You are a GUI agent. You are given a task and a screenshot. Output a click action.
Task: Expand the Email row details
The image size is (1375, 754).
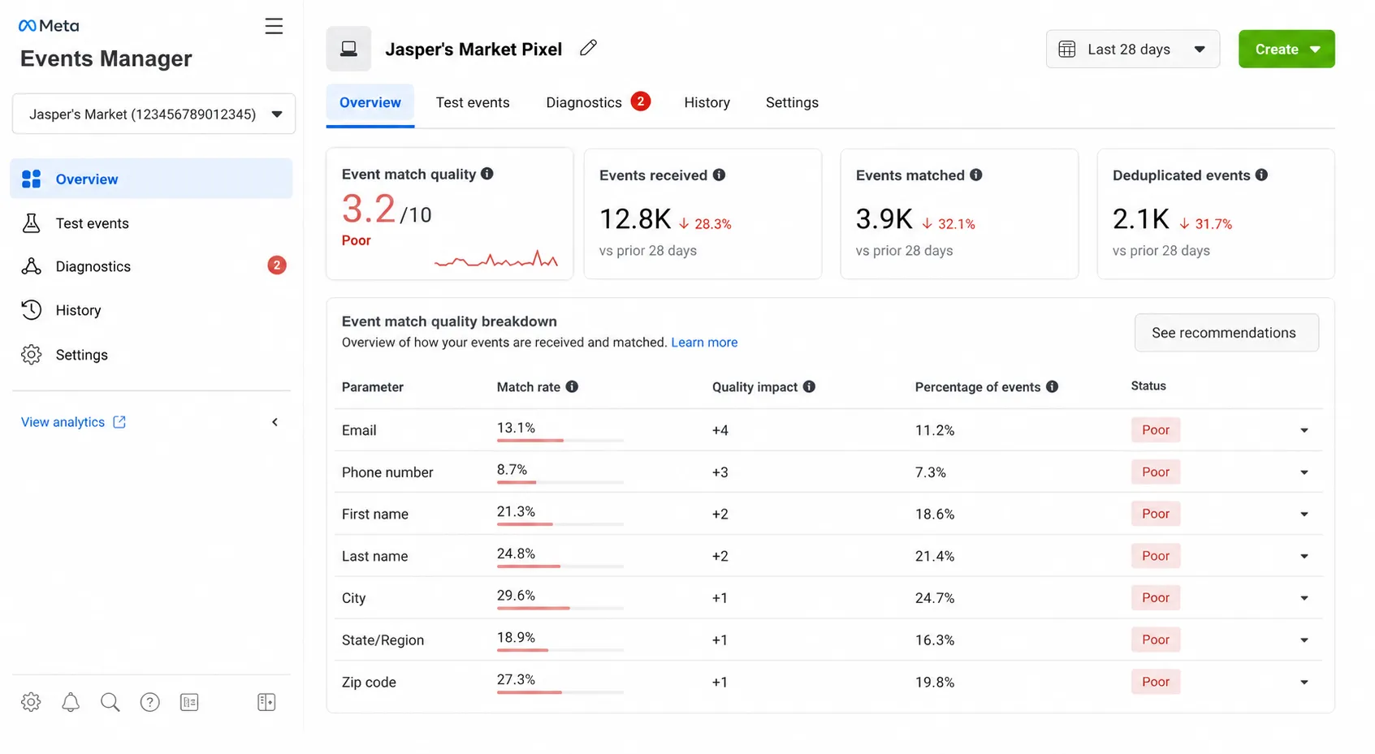[x=1304, y=430]
